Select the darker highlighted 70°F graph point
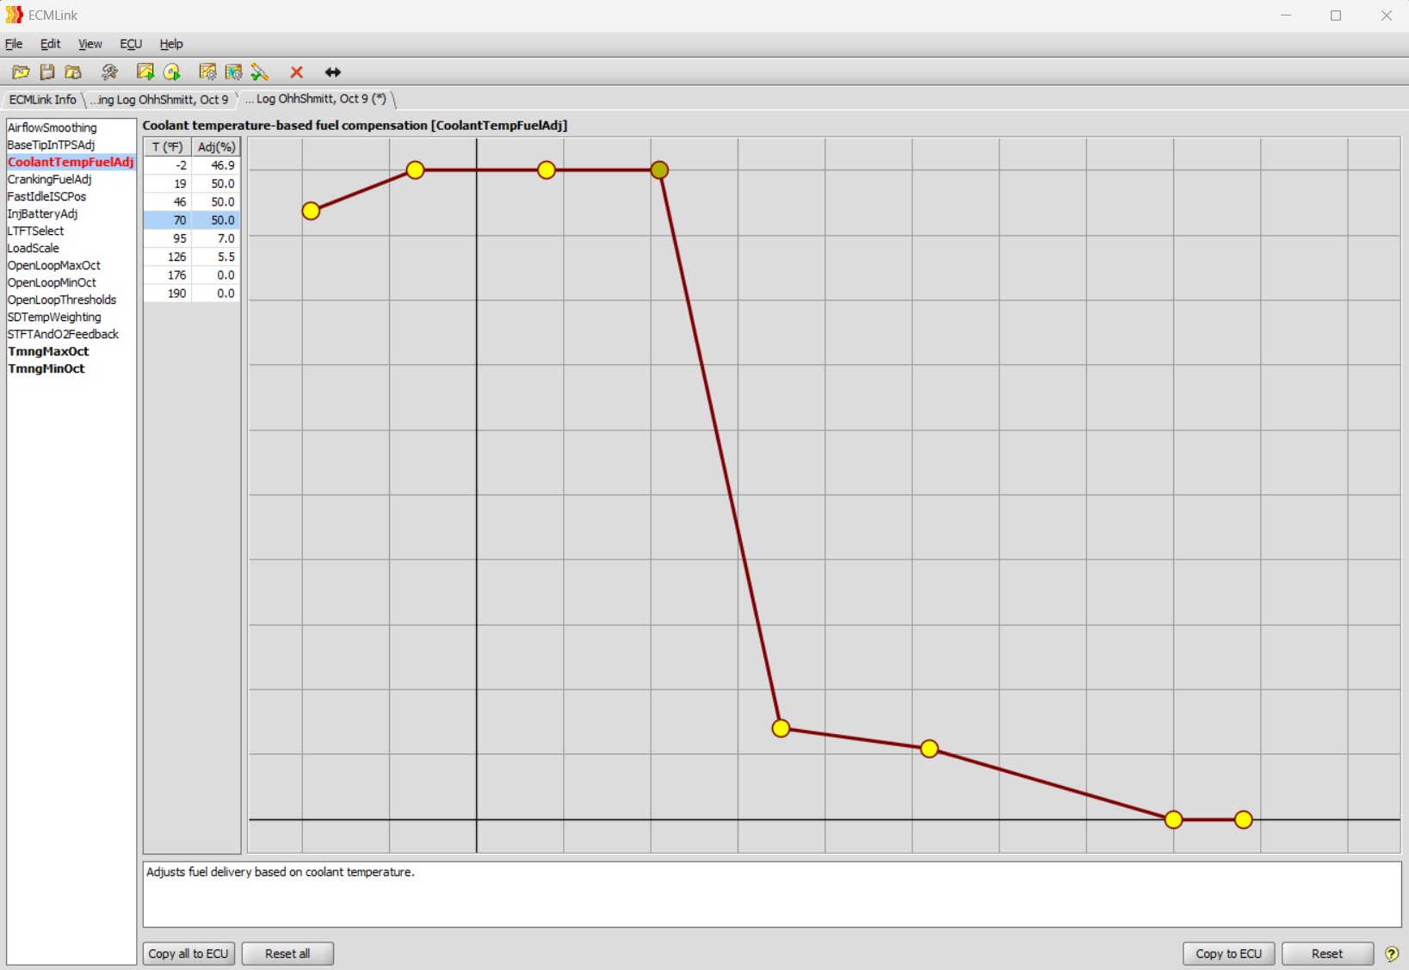The height and width of the screenshot is (970, 1409). pos(659,170)
